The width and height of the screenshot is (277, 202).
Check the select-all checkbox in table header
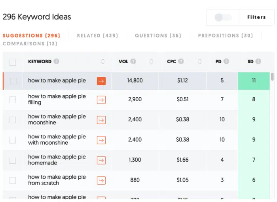point(13,62)
